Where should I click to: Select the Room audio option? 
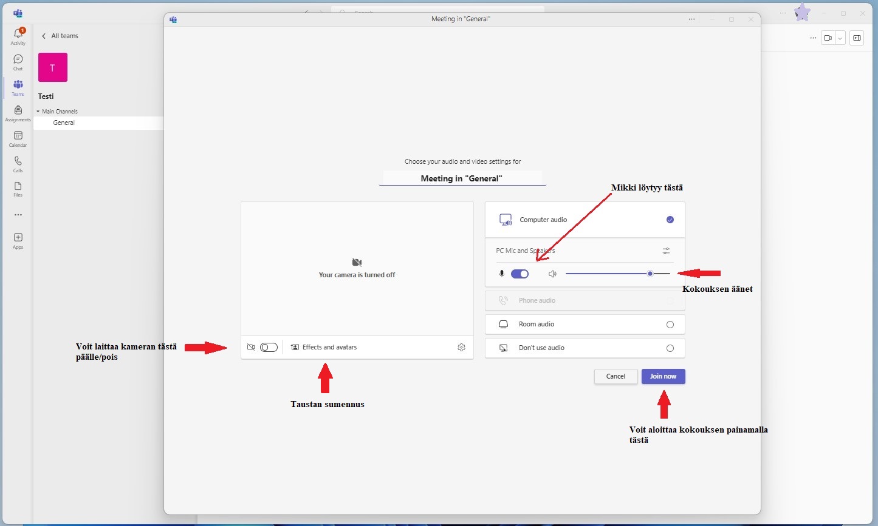(x=670, y=325)
